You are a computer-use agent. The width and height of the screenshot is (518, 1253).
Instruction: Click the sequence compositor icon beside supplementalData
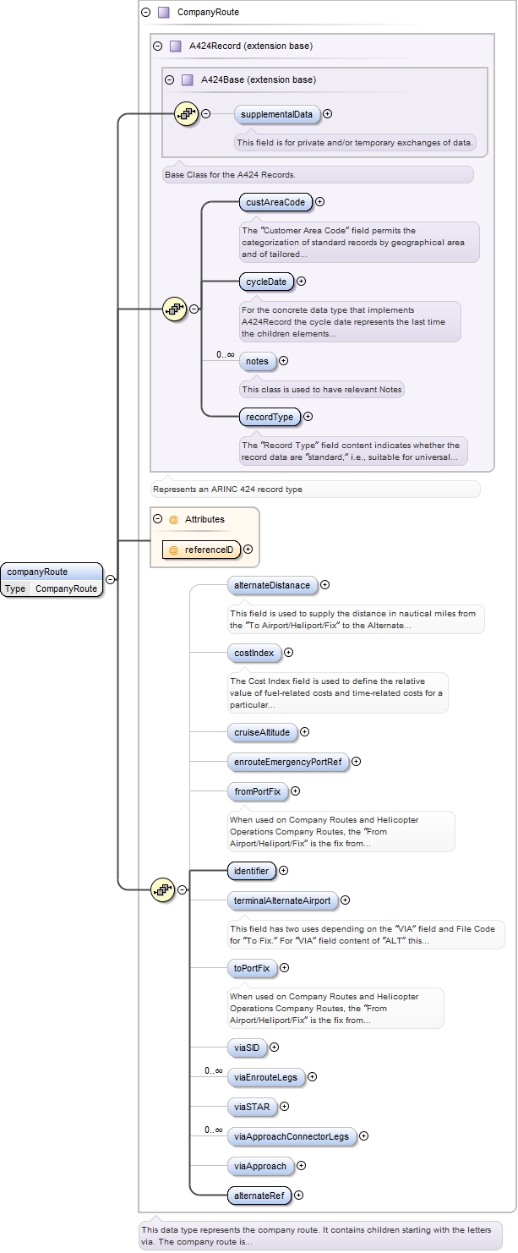[186, 113]
